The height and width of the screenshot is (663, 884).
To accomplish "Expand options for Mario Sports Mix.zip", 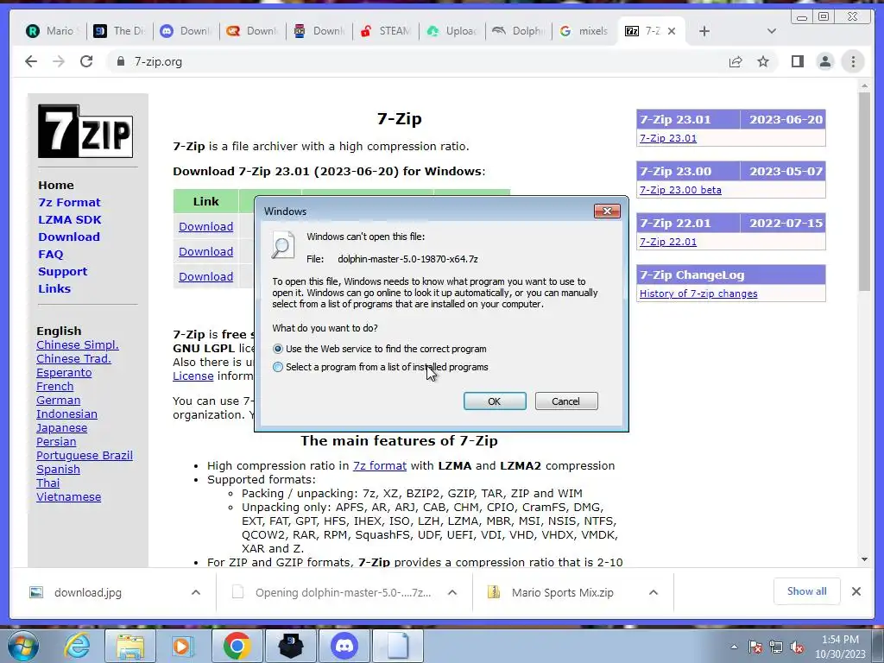I will point(654,592).
